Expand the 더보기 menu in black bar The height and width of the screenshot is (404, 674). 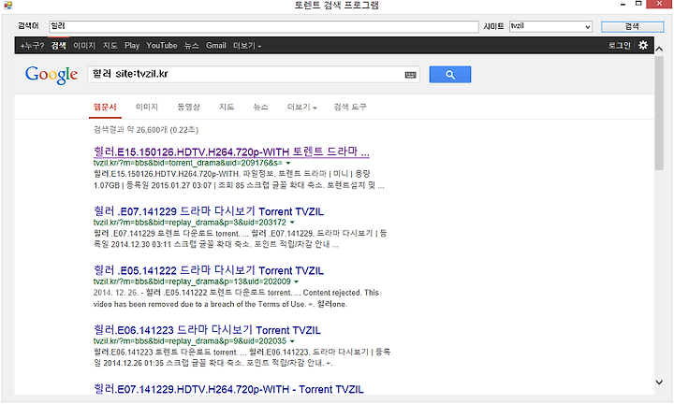pyautogui.click(x=247, y=46)
